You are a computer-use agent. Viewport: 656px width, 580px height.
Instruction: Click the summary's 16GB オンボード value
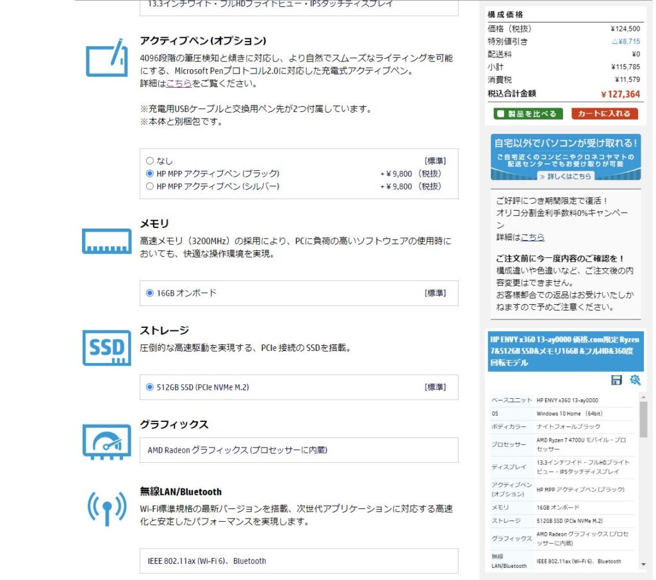pos(558,507)
